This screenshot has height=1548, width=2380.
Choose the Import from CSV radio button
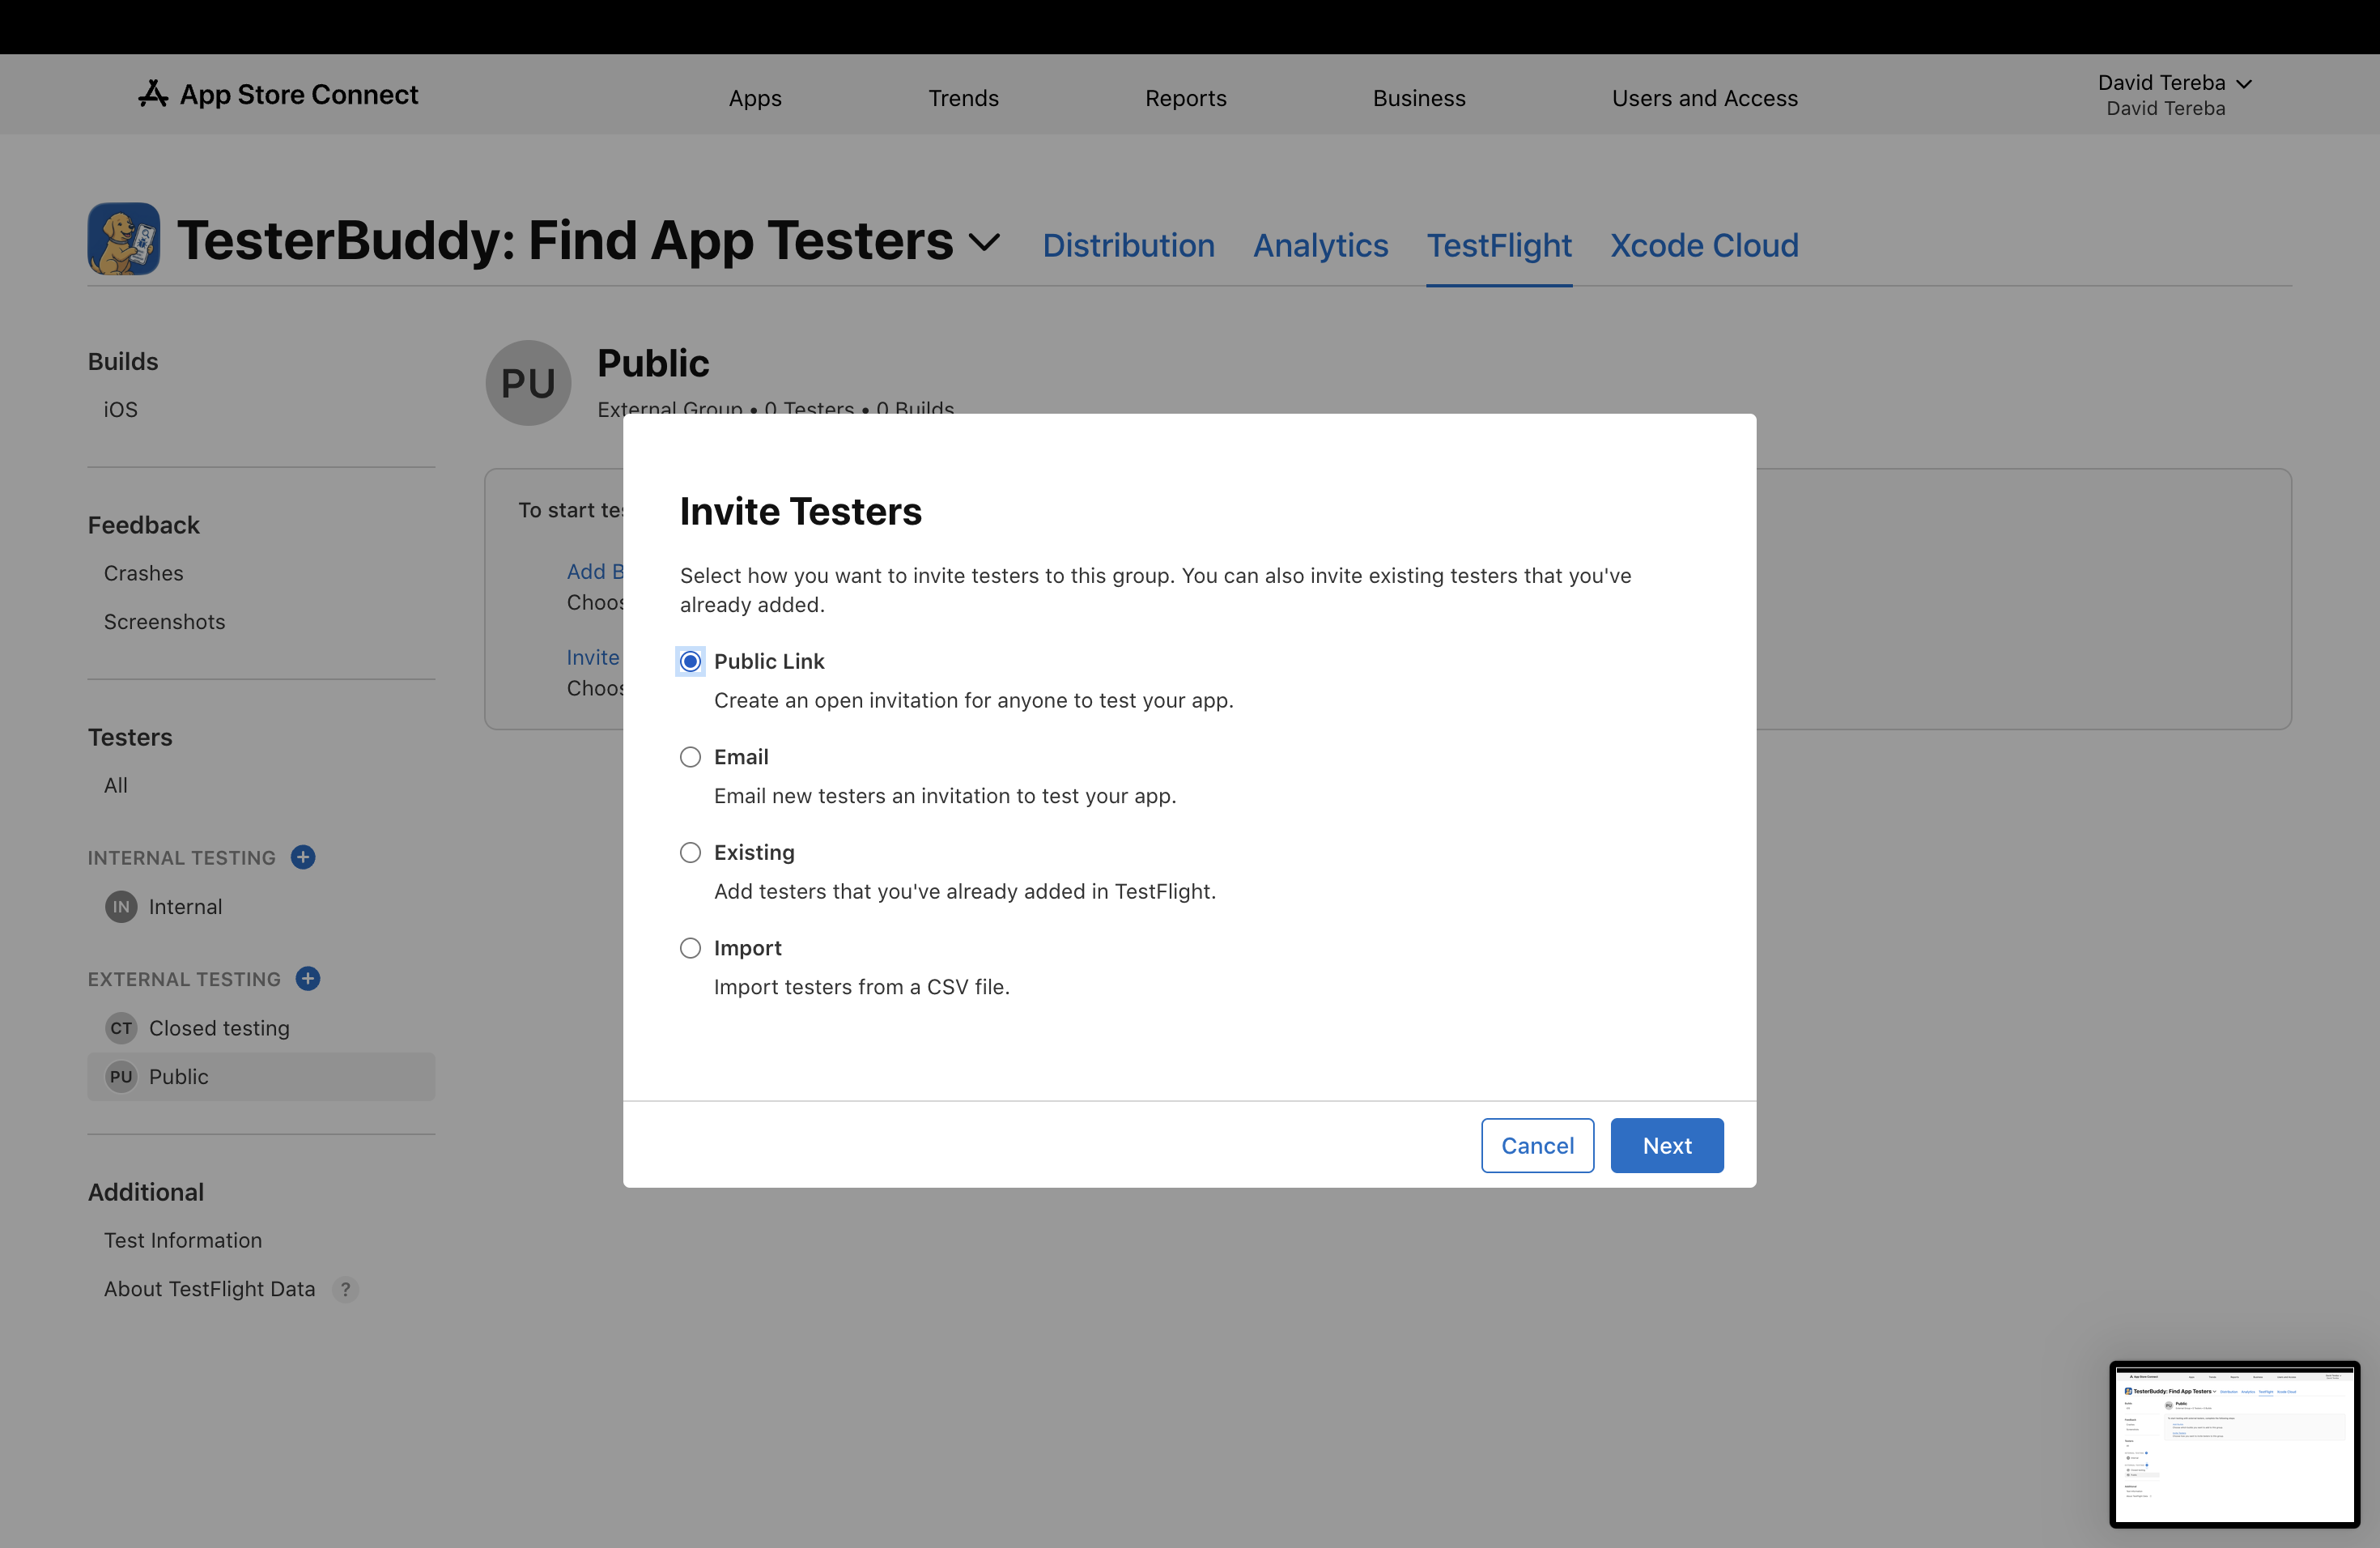690,947
